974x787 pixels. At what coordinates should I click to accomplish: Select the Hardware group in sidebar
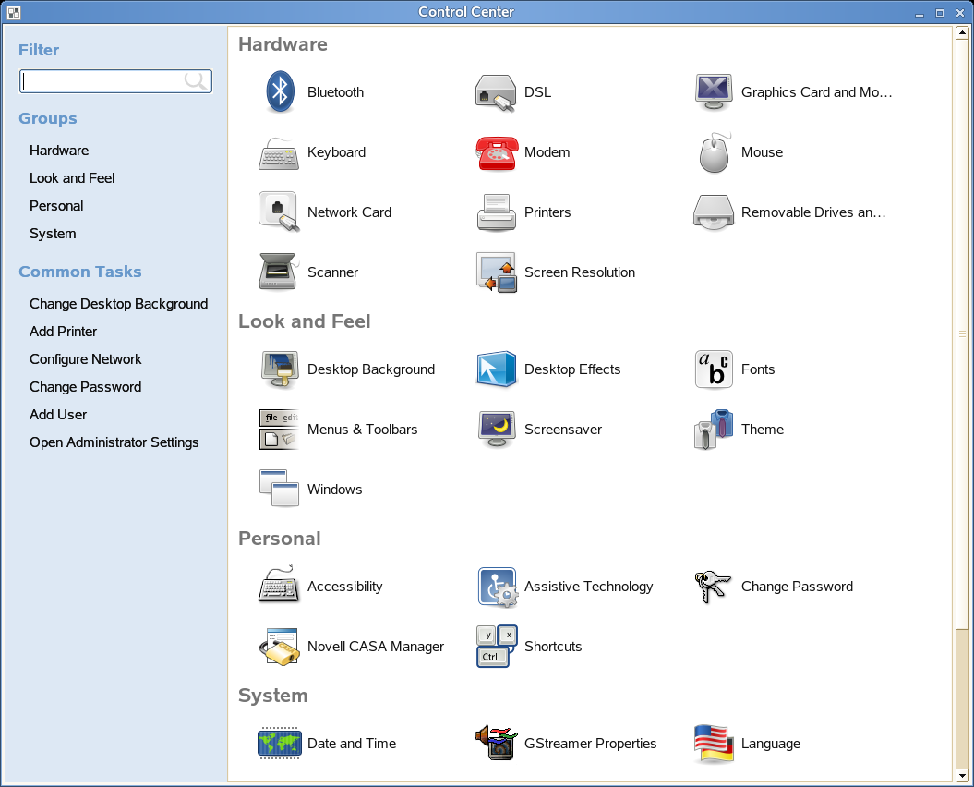pos(59,151)
